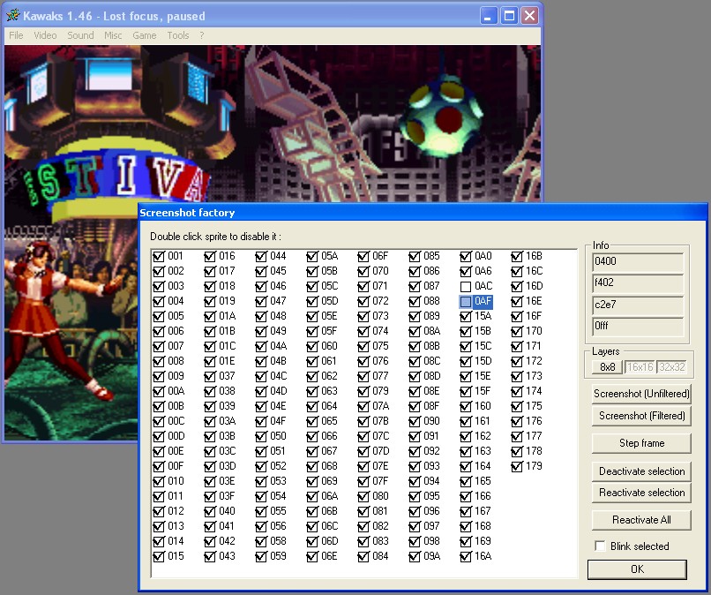This screenshot has height=595, width=711.
Task: Toggle sprite 0A0 checkbox
Action: [466, 256]
